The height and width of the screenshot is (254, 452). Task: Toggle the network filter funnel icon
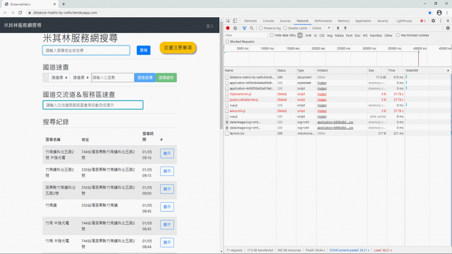(x=245, y=28)
